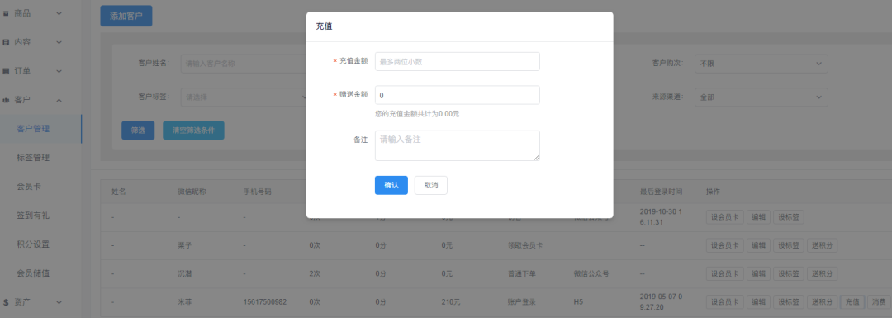Click into the 赠送金额 field

coord(458,95)
